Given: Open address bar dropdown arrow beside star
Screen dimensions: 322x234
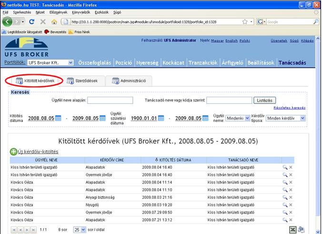Looking at the screenshot, I should 251,22.
